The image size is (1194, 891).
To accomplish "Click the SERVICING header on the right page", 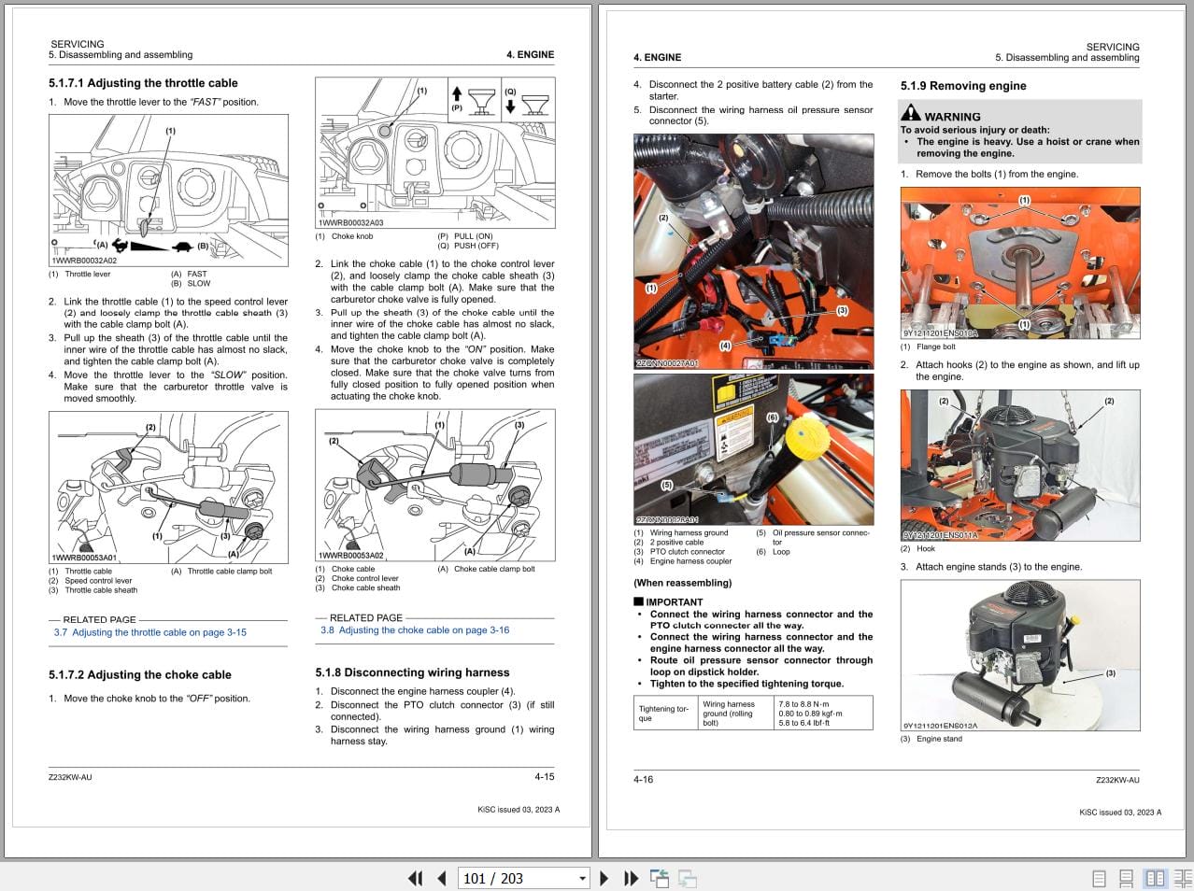I will click(1113, 47).
